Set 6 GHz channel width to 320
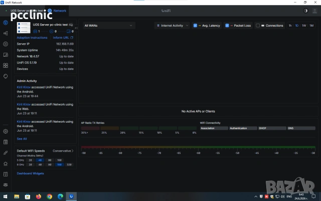This screenshot has height=201, width=321. click(x=69, y=165)
